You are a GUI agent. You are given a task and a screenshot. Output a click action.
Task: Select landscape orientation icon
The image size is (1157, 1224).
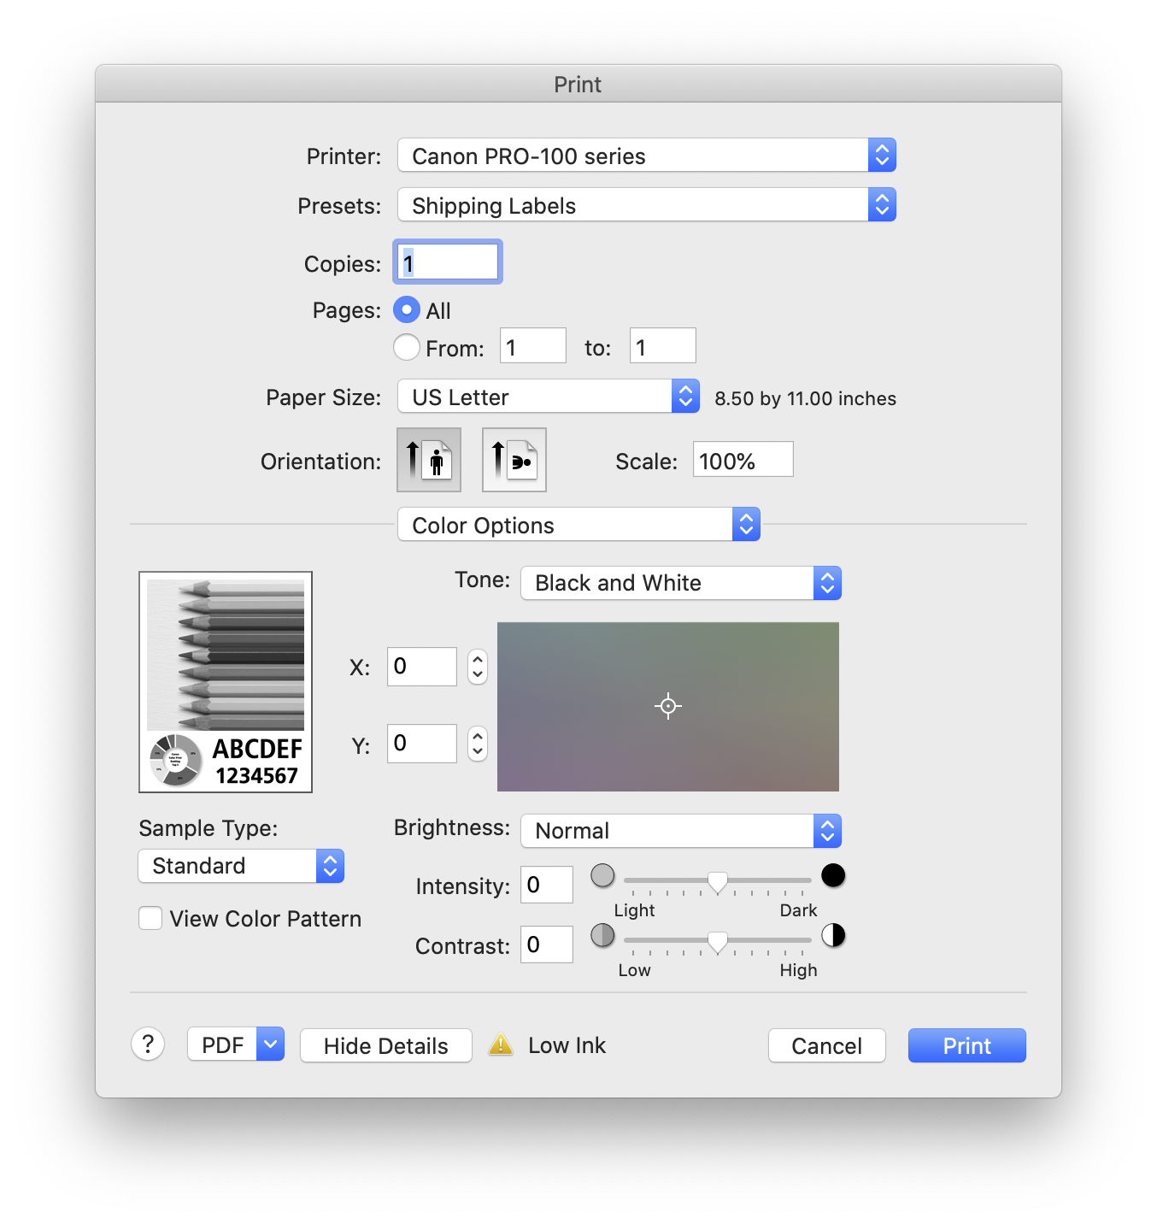pos(514,460)
